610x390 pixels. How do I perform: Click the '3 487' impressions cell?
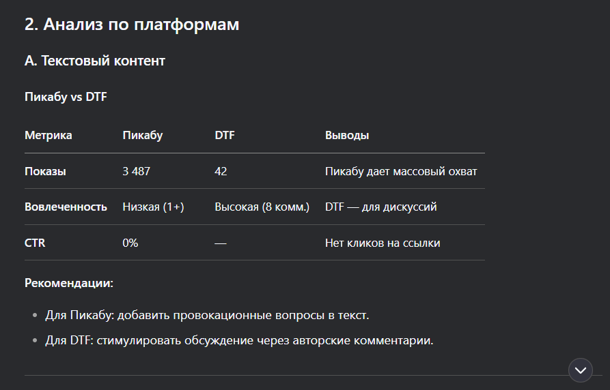pyautogui.click(x=136, y=171)
